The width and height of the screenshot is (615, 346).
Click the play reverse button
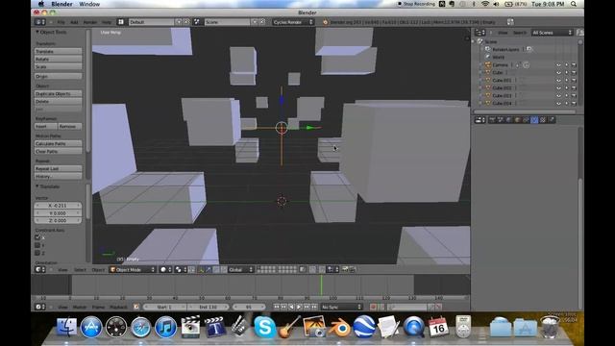(291, 307)
